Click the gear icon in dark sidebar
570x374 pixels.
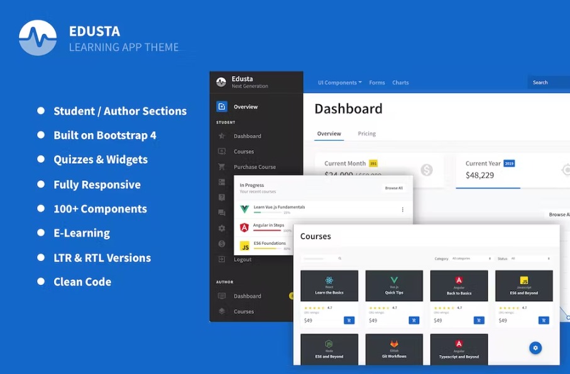click(222, 228)
